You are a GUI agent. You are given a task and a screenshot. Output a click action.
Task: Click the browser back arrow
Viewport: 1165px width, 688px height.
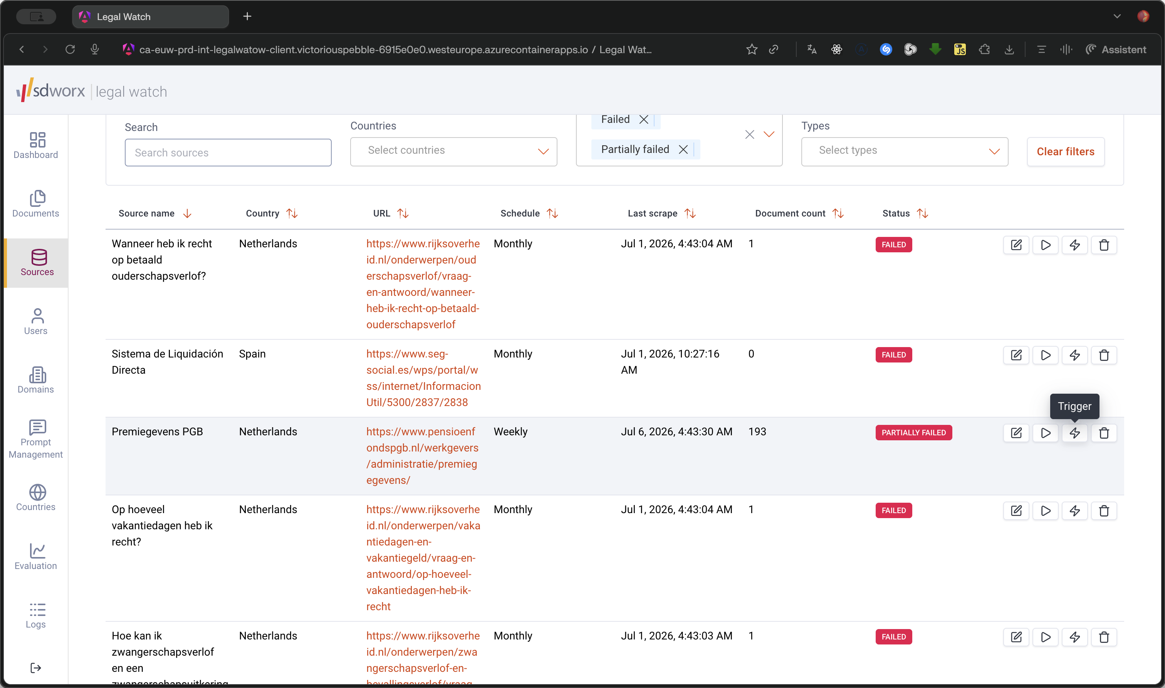21,49
